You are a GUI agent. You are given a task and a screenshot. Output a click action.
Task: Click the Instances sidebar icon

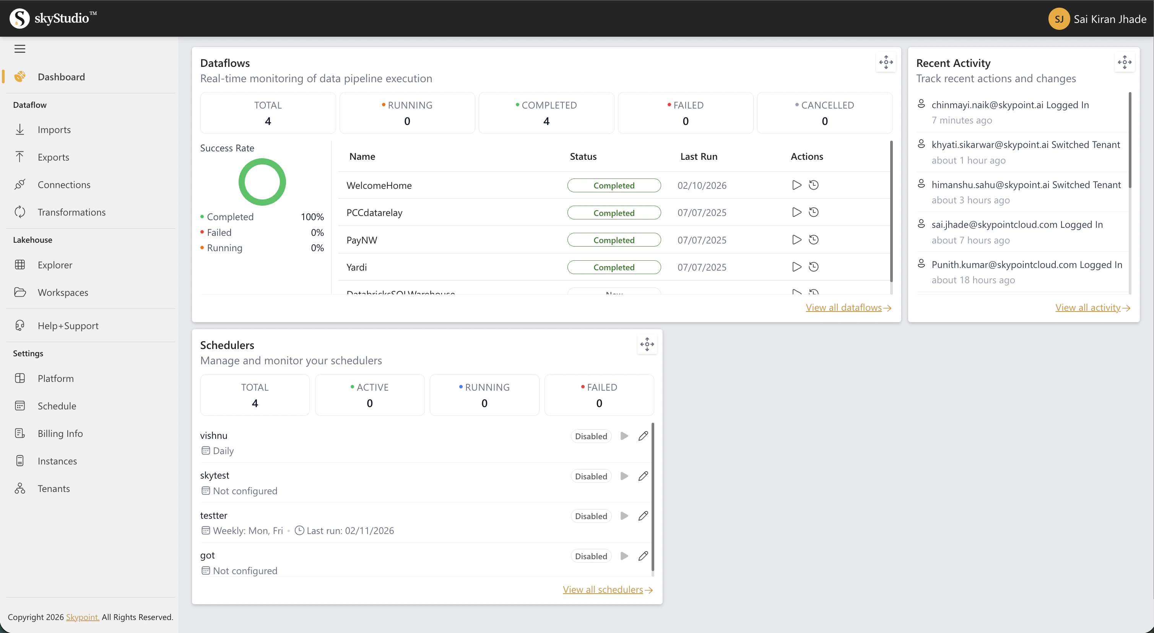point(21,461)
